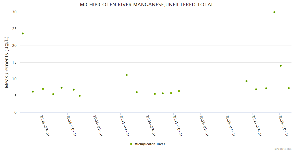Click the chart title Michipicoten River Manganese
The height and width of the screenshot is (151, 294).
[147, 5]
